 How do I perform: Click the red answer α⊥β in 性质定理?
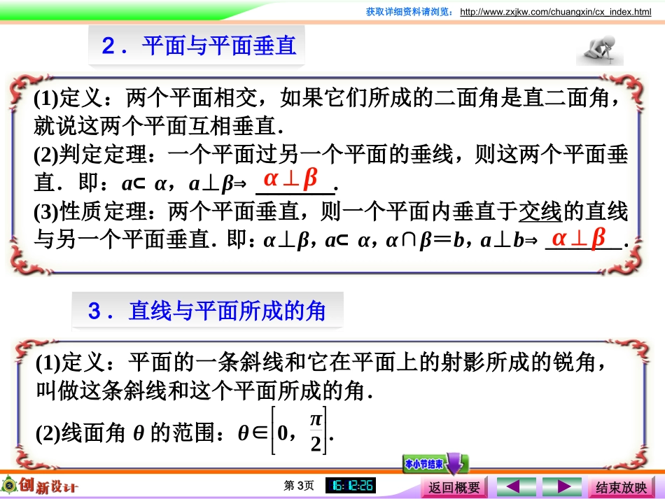tap(579, 238)
